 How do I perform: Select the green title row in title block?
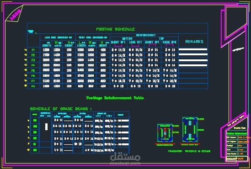coord(236,133)
